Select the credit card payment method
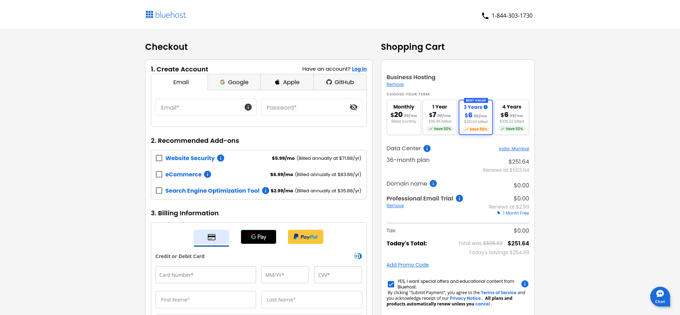This screenshot has width=680, height=315. tap(211, 237)
